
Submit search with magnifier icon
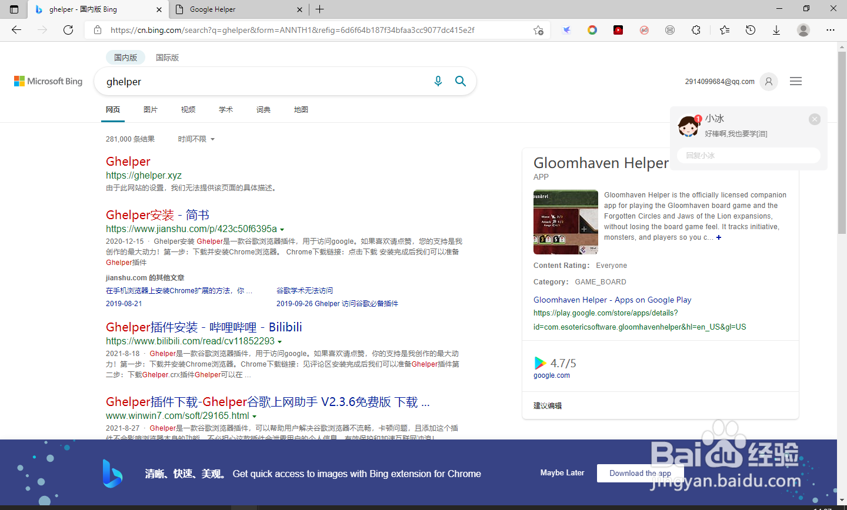click(461, 81)
